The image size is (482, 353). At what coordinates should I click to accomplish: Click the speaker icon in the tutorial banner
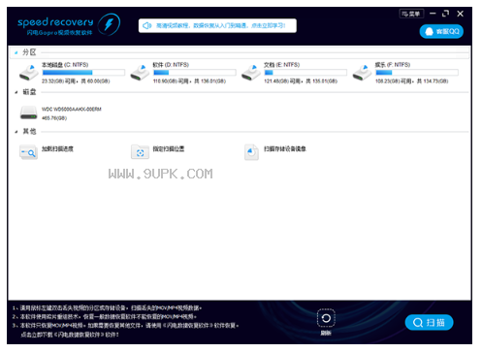147,25
